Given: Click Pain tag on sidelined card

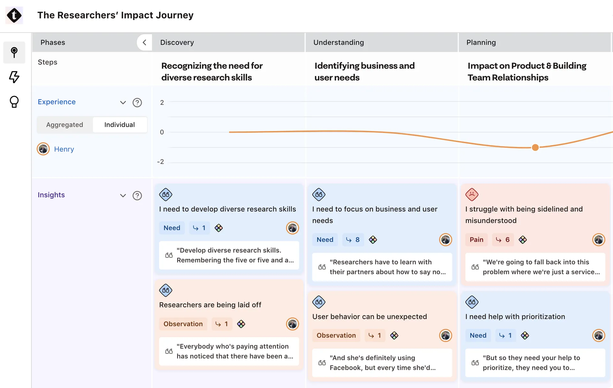Looking at the screenshot, I should pos(476,240).
